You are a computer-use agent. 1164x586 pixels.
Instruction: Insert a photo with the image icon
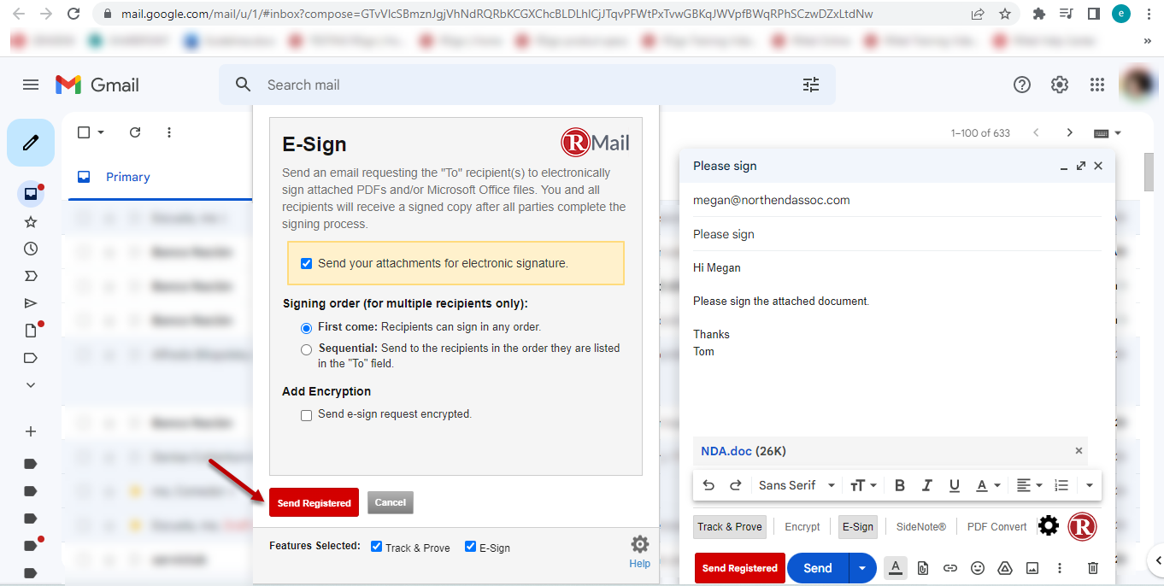pyautogui.click(x=1032, y=567)
